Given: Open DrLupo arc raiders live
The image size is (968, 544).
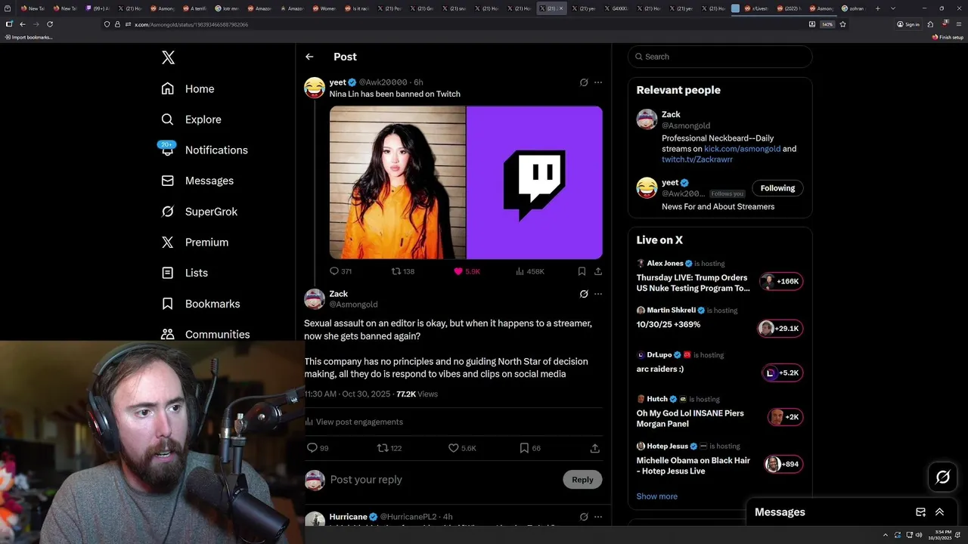Looking at the screenshot, I should pyautogui.click(x=720, y=366).
